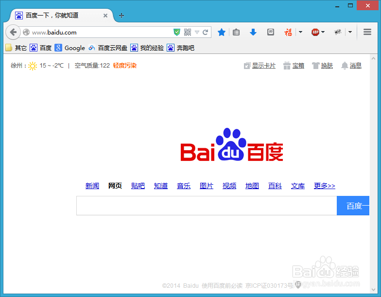Open the 知道 link

click(160, 186)
